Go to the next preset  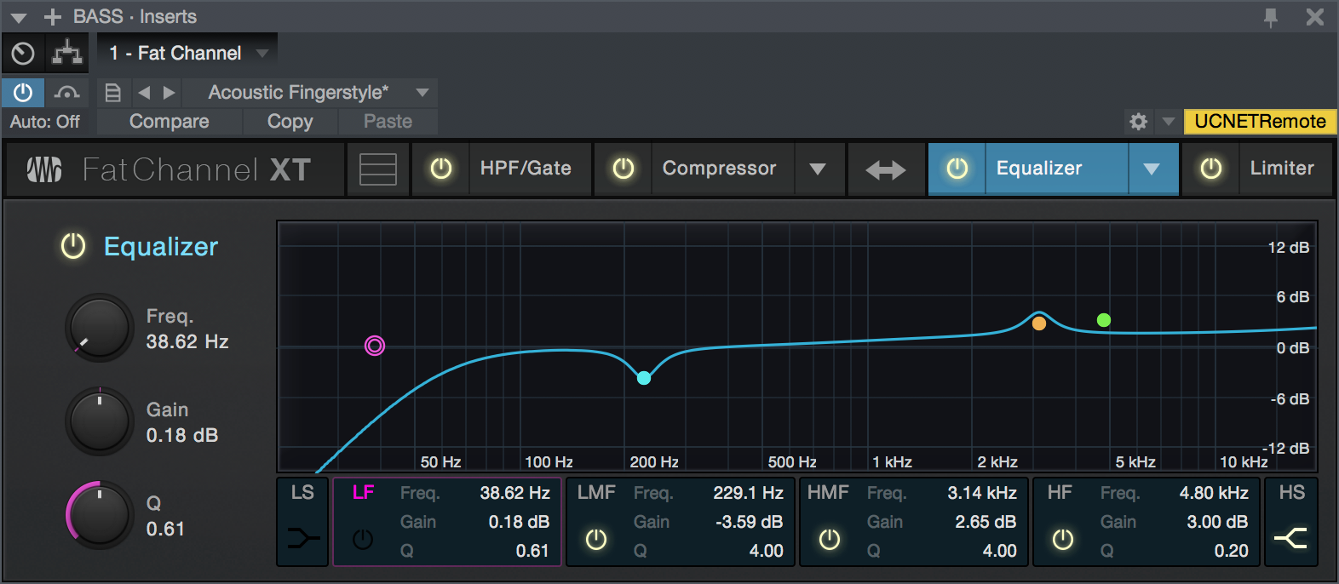pos(169,92)
